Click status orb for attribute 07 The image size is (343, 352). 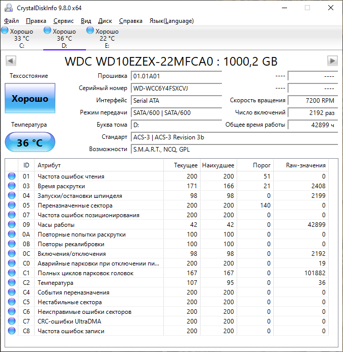(12, 215)
